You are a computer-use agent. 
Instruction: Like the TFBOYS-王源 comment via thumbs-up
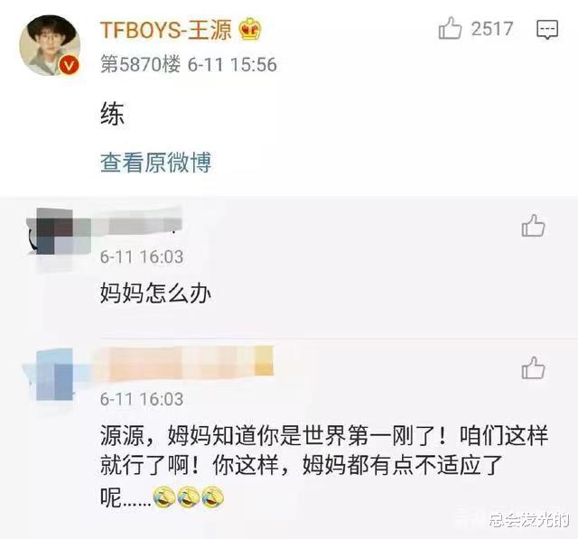coord(450,28)
